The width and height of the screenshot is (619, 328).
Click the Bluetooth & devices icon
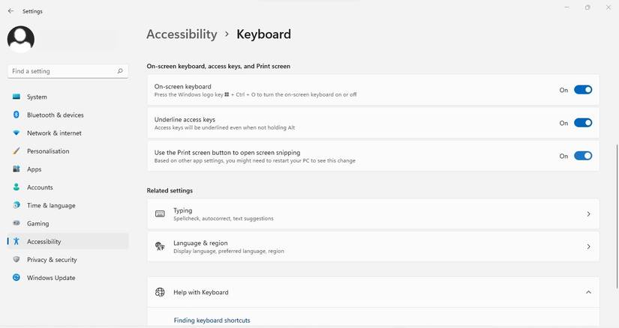click(x=17, y=115)
